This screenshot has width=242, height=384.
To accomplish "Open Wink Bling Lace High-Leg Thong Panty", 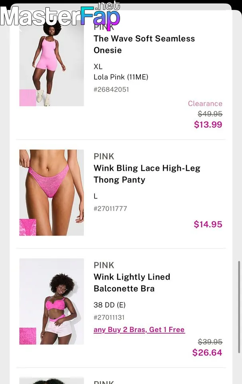I will coord(147,174).
